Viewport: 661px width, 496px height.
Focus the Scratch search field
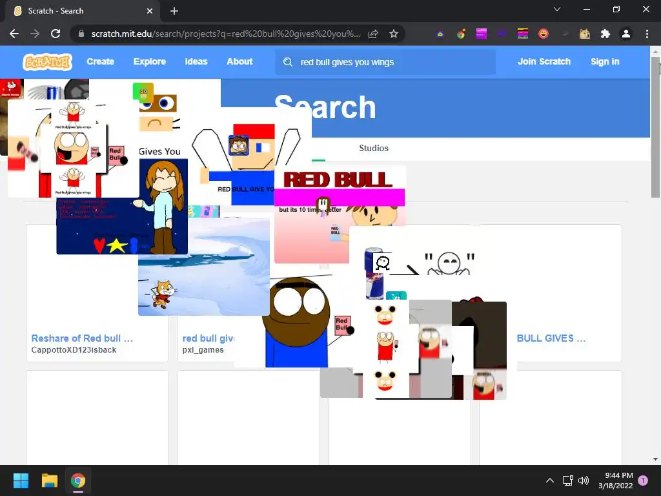point(385,62)
